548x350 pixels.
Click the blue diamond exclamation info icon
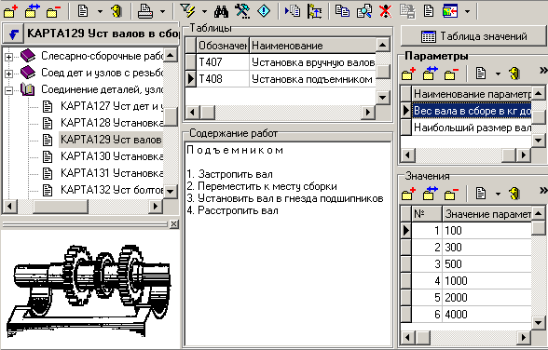(264, 11)
